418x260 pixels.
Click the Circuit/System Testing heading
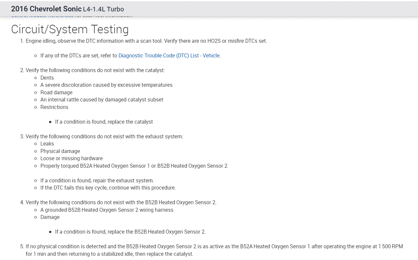pyautogui.click(x=70, y=29)
